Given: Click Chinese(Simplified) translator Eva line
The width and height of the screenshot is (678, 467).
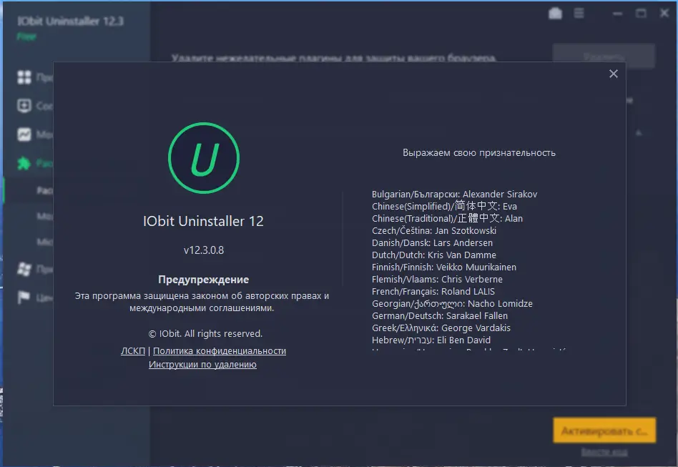Looking at the screenshot, I should point(445,206).
